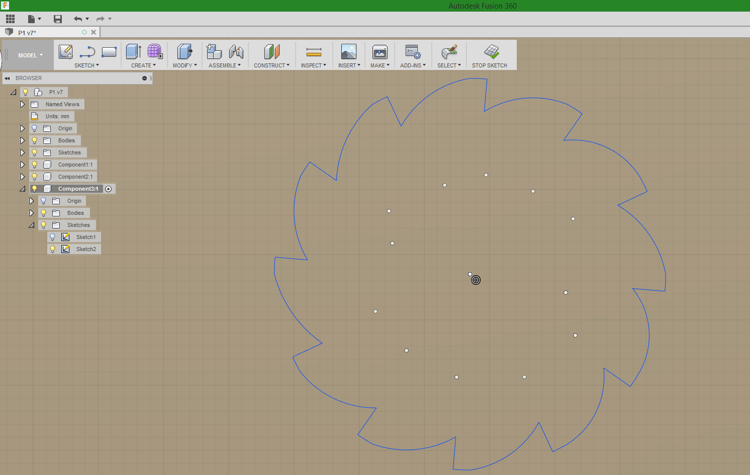The image size is (750, 475).
Task: Toggle Component3:1 activate radio button
Action: pos(109,189)
